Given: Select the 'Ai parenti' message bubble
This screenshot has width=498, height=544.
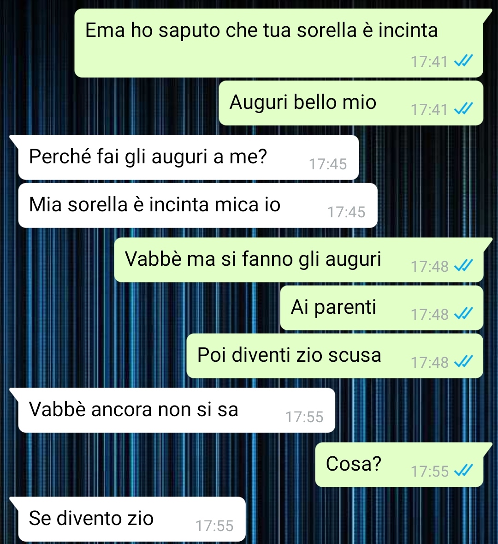Looking at the screenshot, I should (382, 308).
